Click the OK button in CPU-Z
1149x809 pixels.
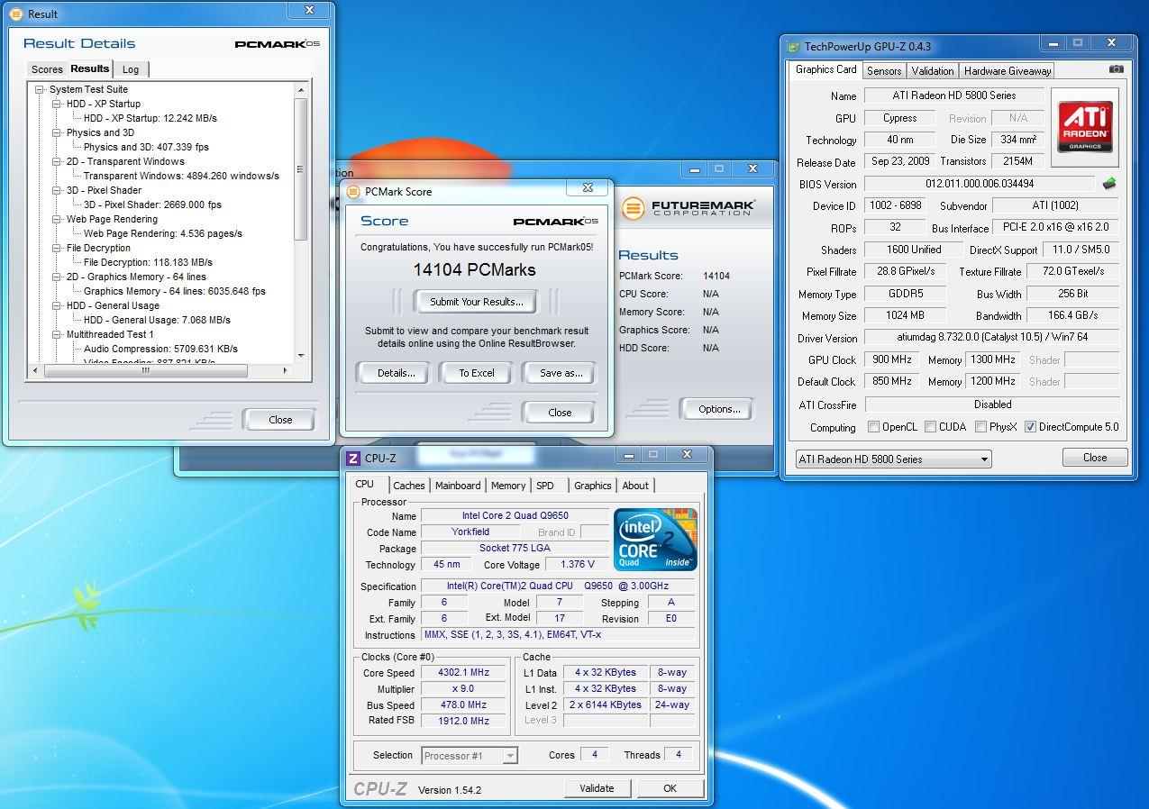tap(670, 788)
